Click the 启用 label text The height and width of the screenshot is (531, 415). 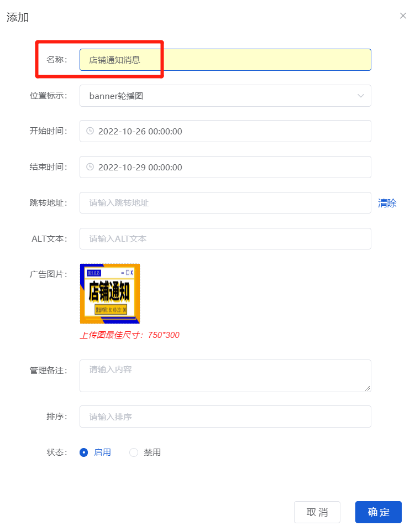(102, 452)
